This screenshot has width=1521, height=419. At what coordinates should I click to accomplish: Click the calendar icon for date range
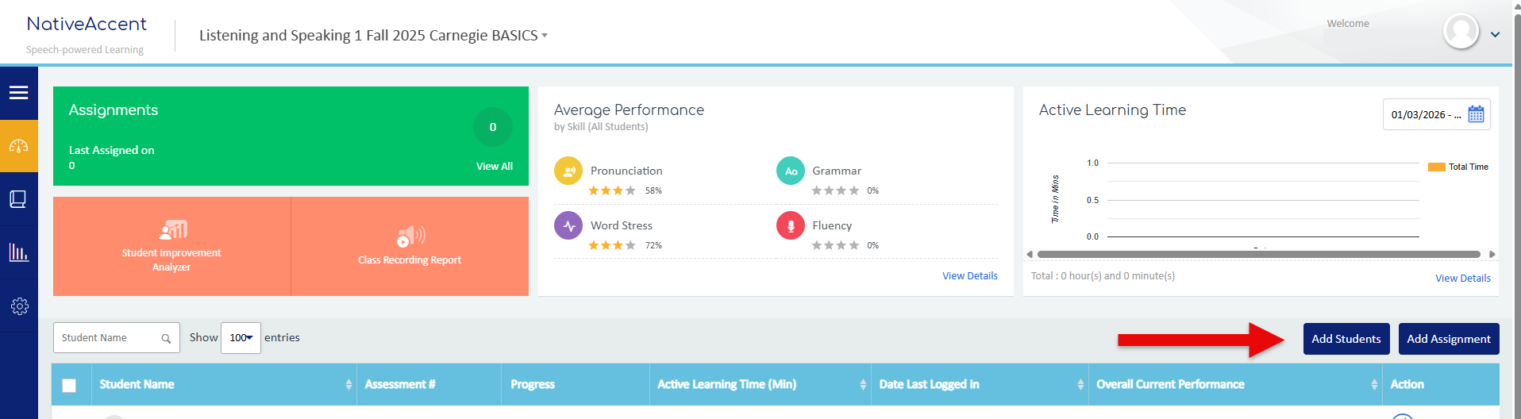pos(1476,114)
